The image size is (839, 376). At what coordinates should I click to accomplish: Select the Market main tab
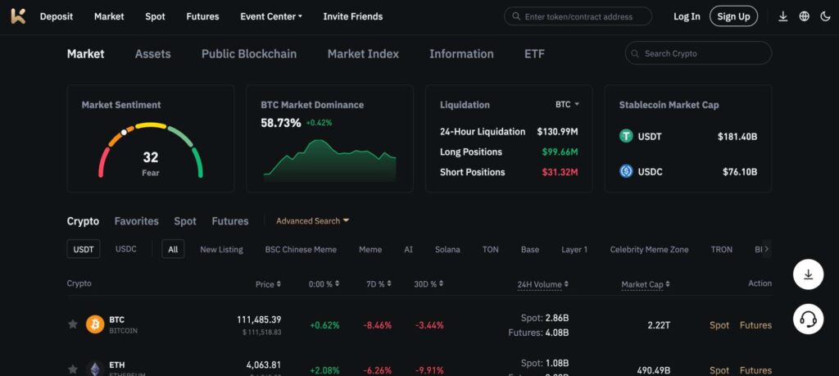point(85,54)
